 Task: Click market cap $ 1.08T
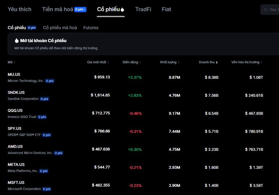pyautogui.click(x=256, y=77)
